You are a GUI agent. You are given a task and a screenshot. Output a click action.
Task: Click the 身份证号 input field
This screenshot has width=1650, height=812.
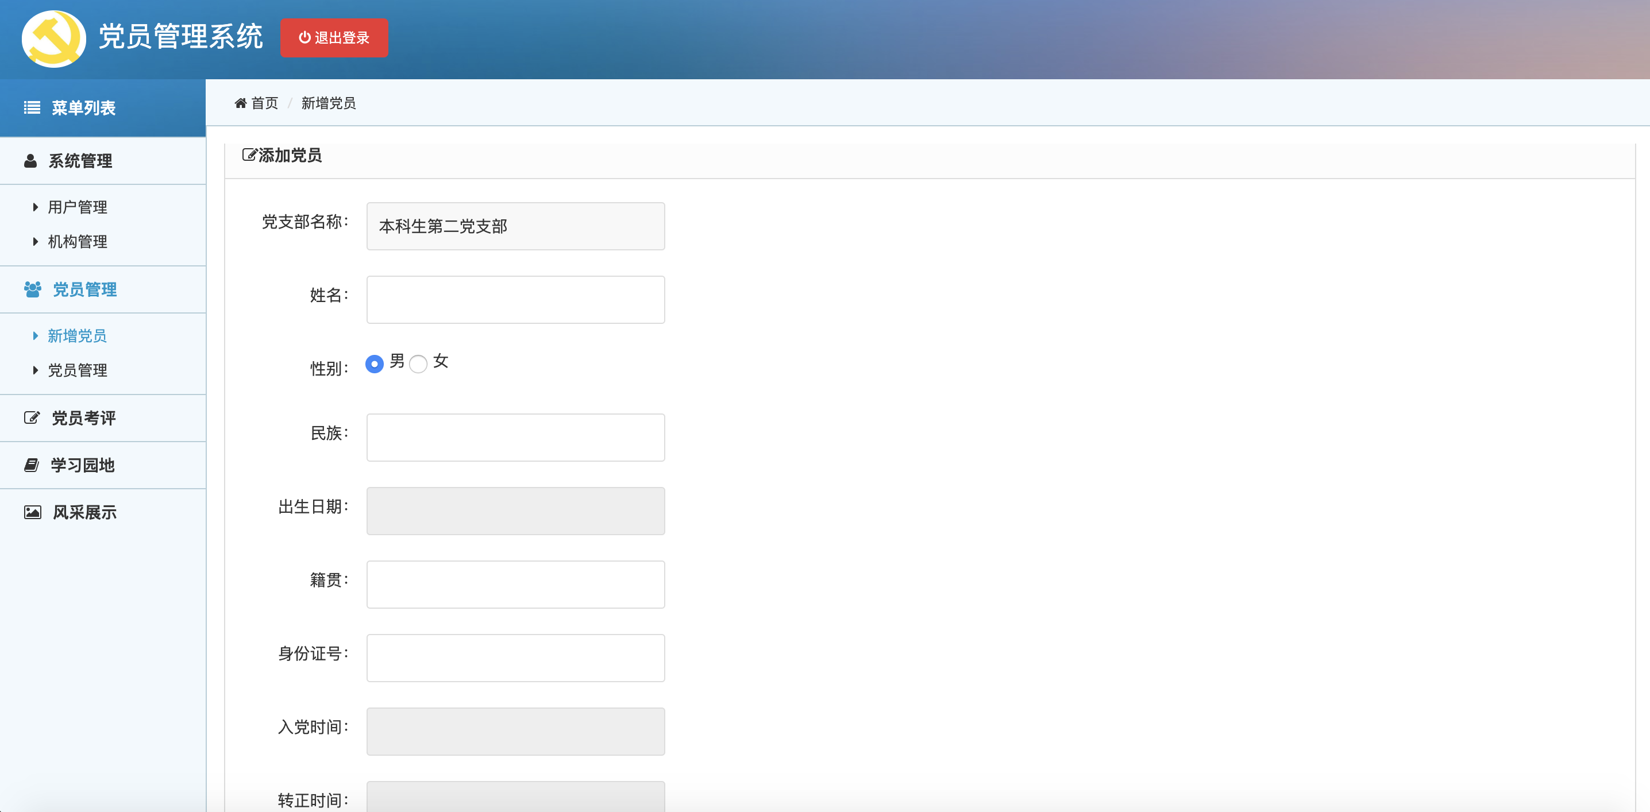(516, 658)
